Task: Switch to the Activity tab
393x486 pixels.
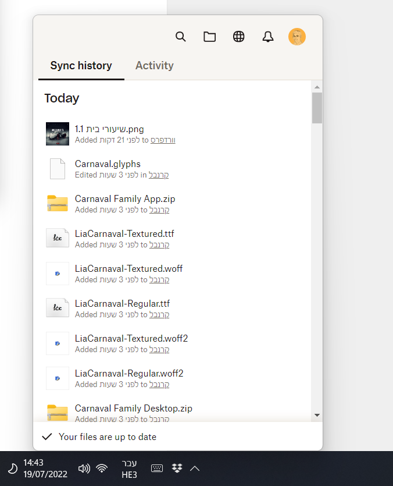Action: pyautogui.click(x=155, y=66)
